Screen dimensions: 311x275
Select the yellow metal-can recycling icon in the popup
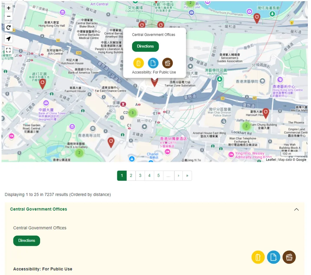[138, 63]
